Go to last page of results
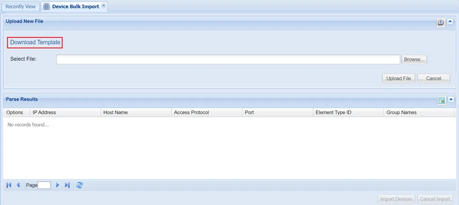 pyautogui.click(x=67, y=185)
